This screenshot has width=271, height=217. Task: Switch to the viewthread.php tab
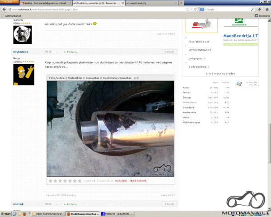[x=151, y=3]
